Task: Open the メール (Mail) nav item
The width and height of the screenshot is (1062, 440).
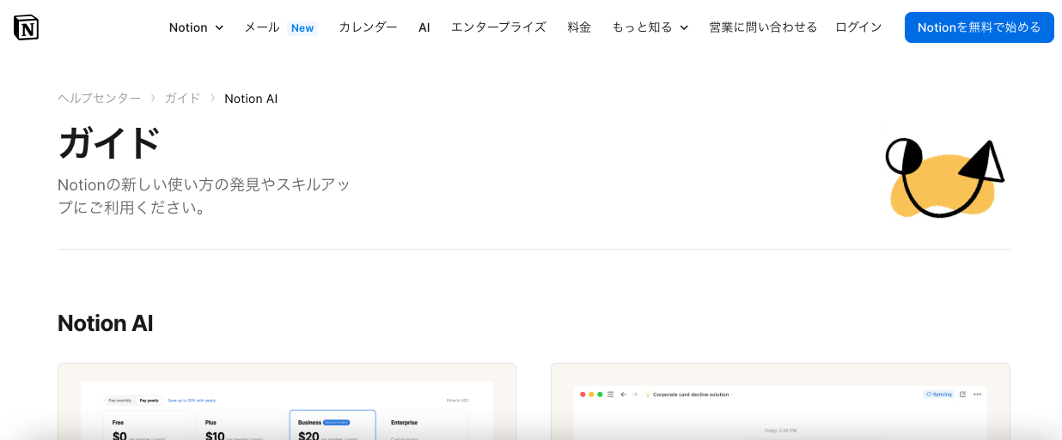Action: pos(262,27)
